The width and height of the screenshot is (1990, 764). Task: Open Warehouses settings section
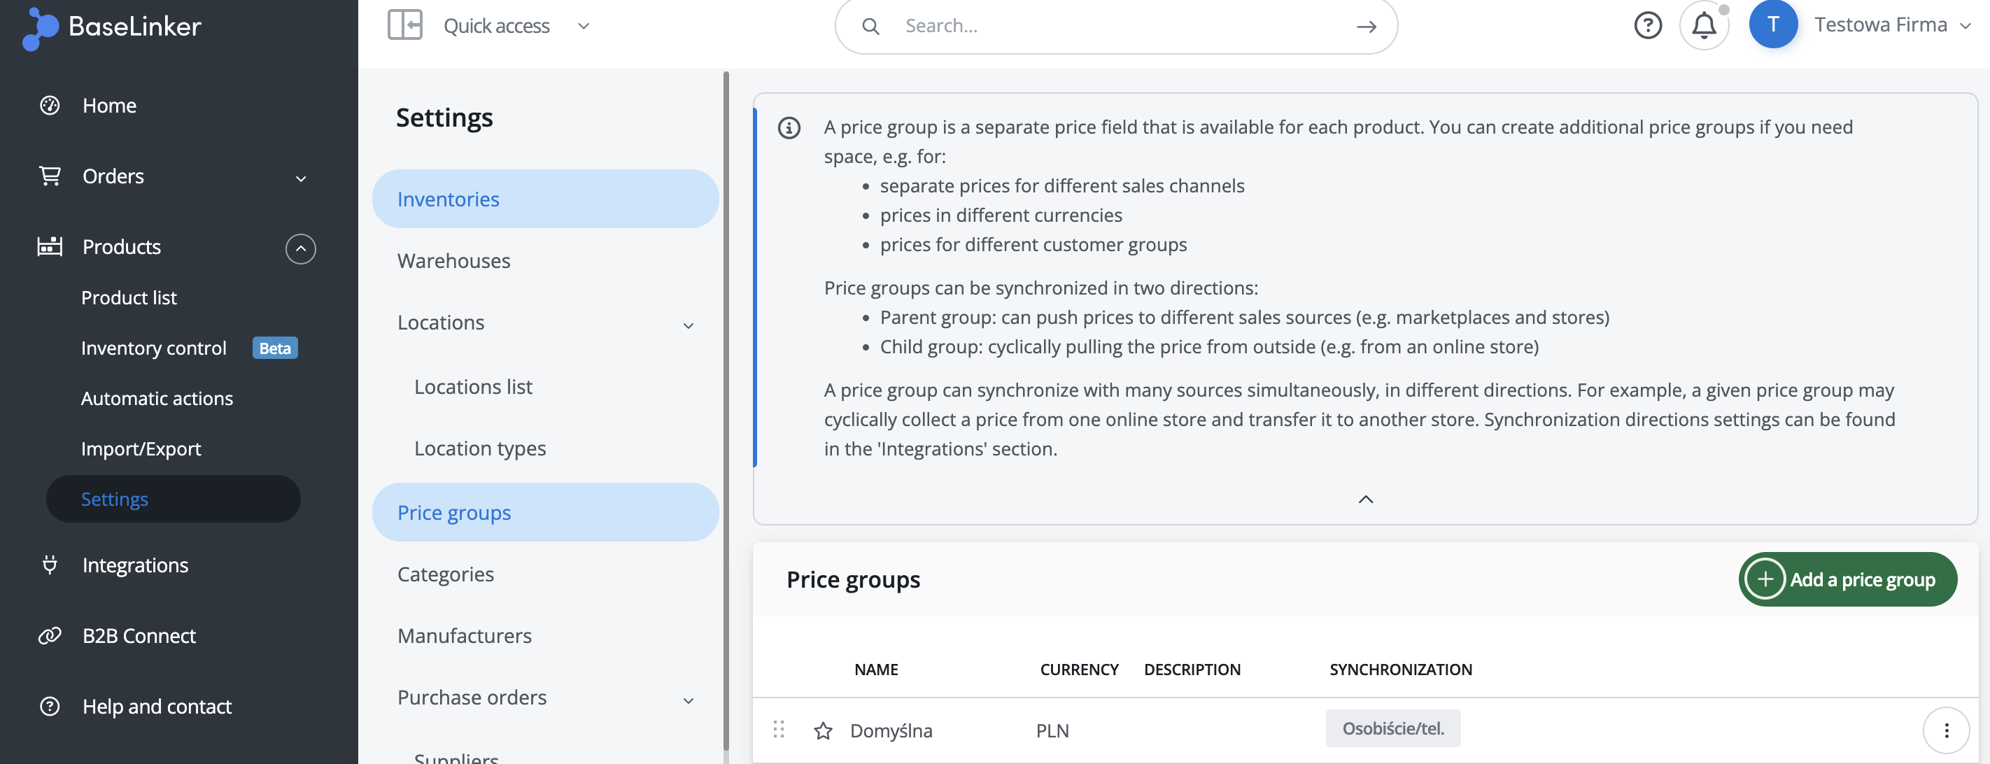(453, 261)
